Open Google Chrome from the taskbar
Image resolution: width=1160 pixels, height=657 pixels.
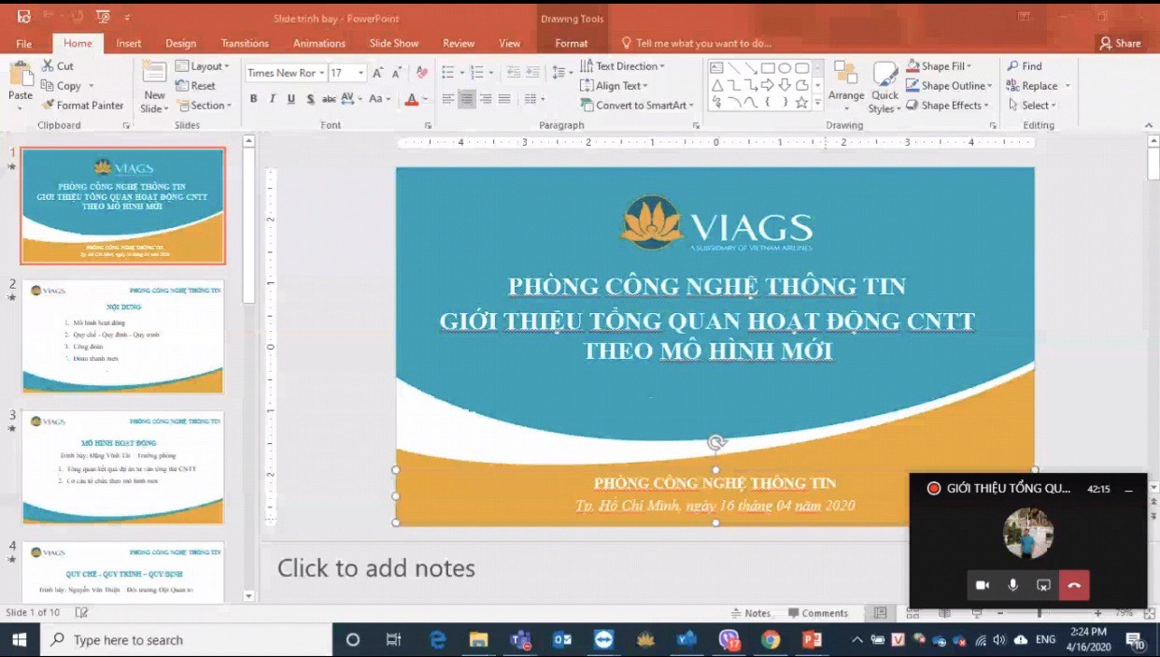pyautogui.click(x=771, y=640)
